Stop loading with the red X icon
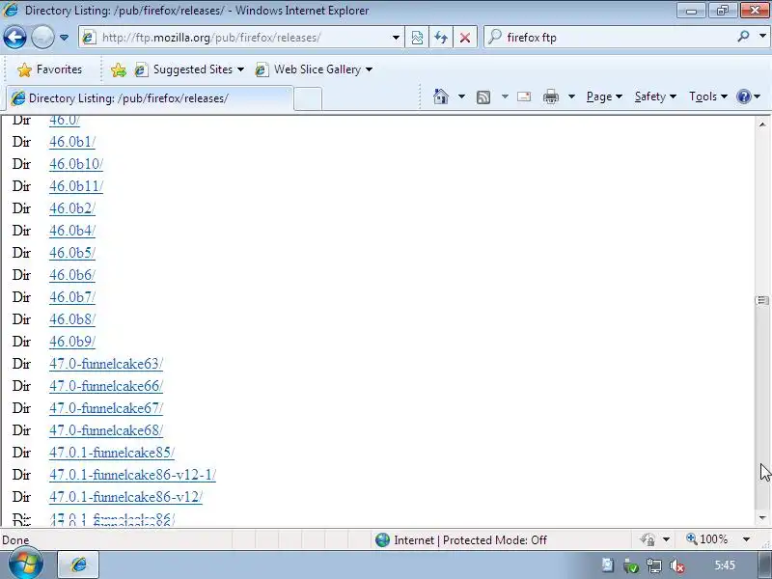The height and width of the screenshot is (579, 772). coord(464,38)
